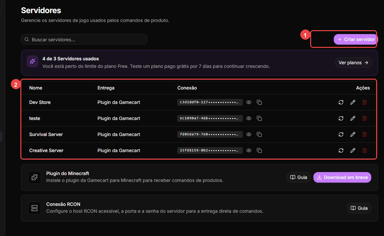384x236 pixels.
Task: Regenerate the Dev Store key
Action: (341, 102)
